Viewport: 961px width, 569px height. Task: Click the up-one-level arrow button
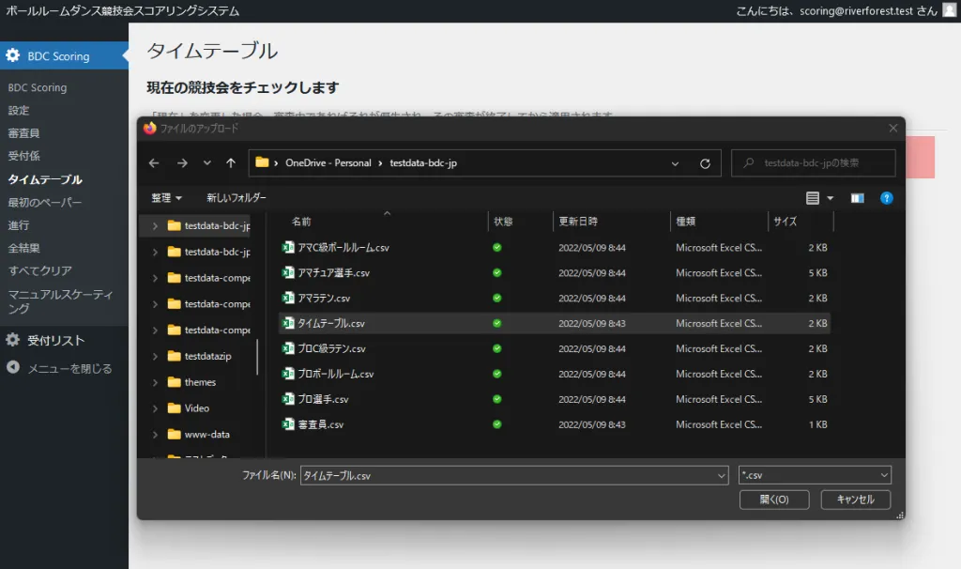(231, 163)
